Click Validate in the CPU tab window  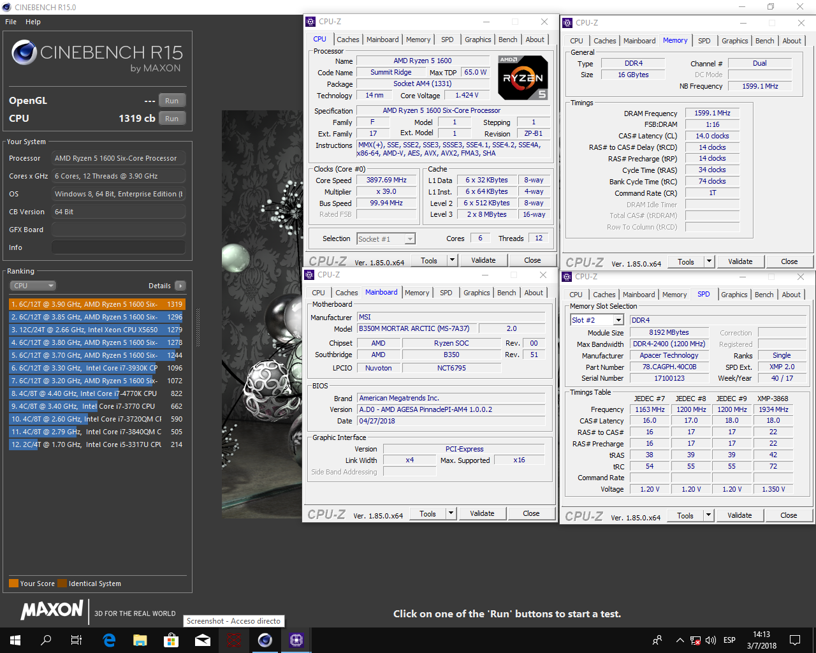[x=483, y=260]
